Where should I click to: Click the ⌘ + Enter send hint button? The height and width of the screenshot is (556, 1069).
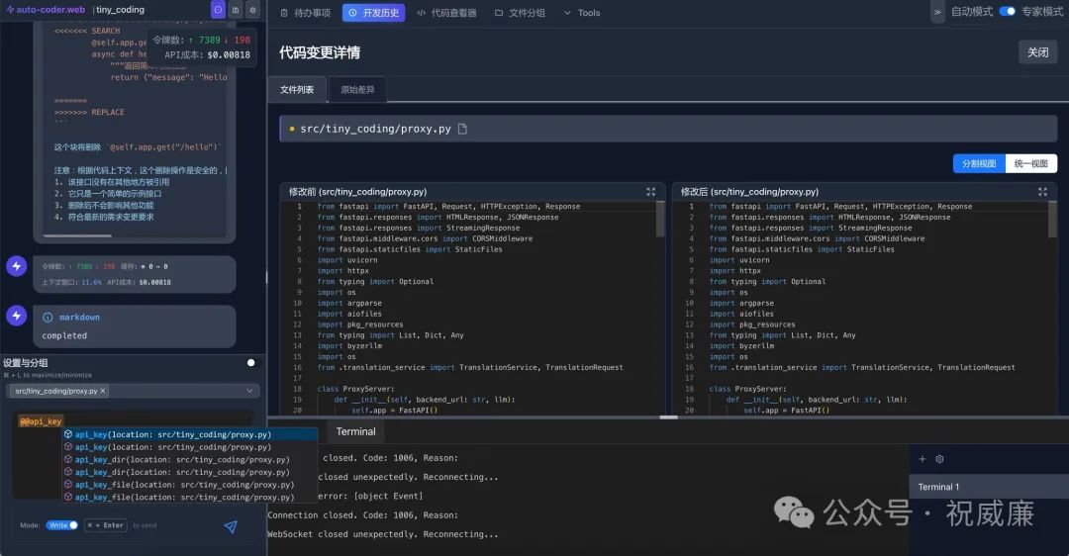tap(106, 525)
